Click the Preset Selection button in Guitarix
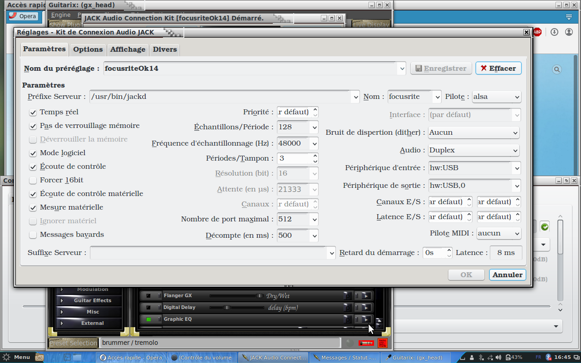581x363 pixels. 73,343
